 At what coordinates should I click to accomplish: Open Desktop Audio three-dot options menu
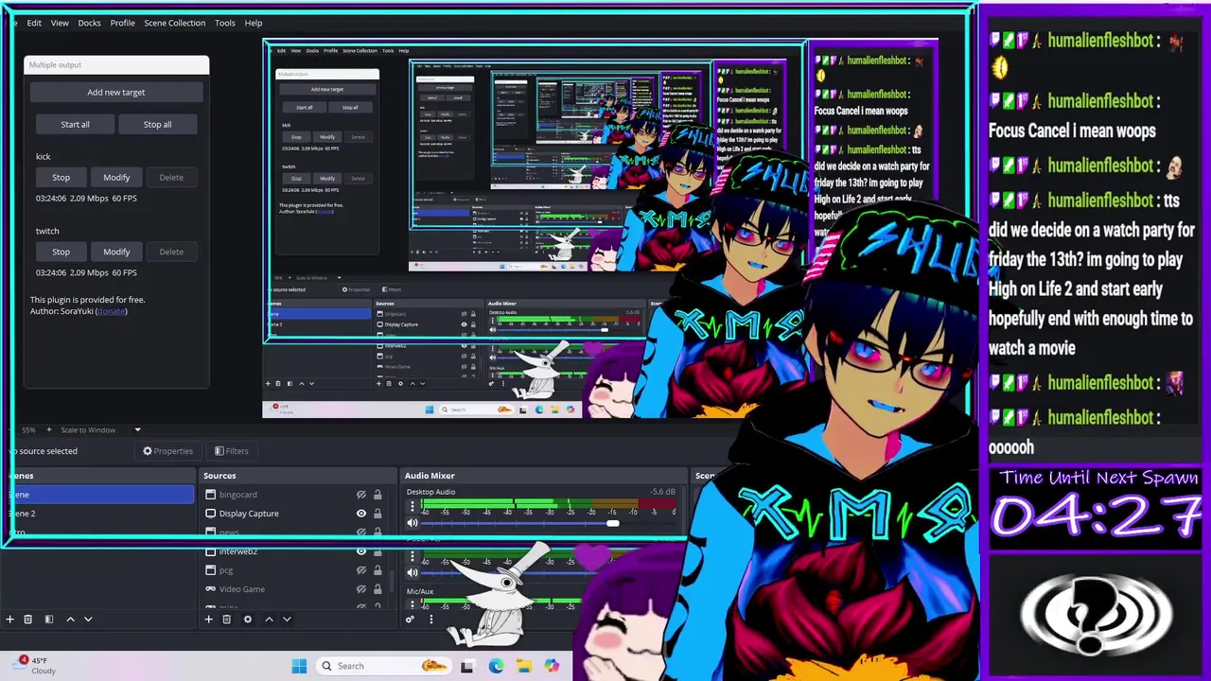(x=412, y=507)
